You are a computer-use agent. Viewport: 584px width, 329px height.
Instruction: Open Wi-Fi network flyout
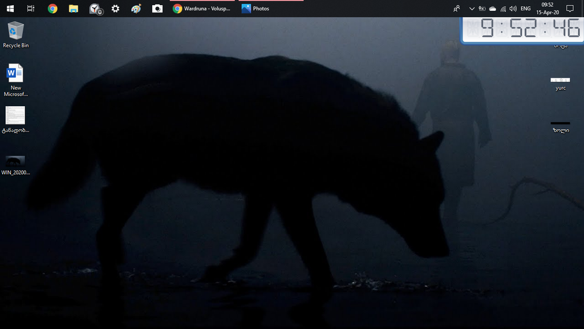503,8
